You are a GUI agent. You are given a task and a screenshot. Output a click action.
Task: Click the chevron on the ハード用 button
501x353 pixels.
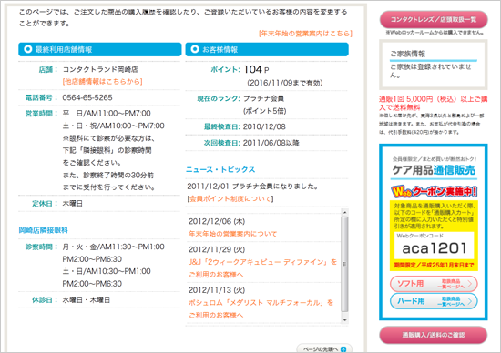[x=470, y=301]
